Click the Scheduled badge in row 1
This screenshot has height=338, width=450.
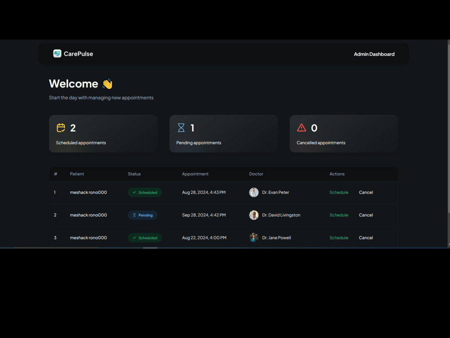[x=145, y=192]
